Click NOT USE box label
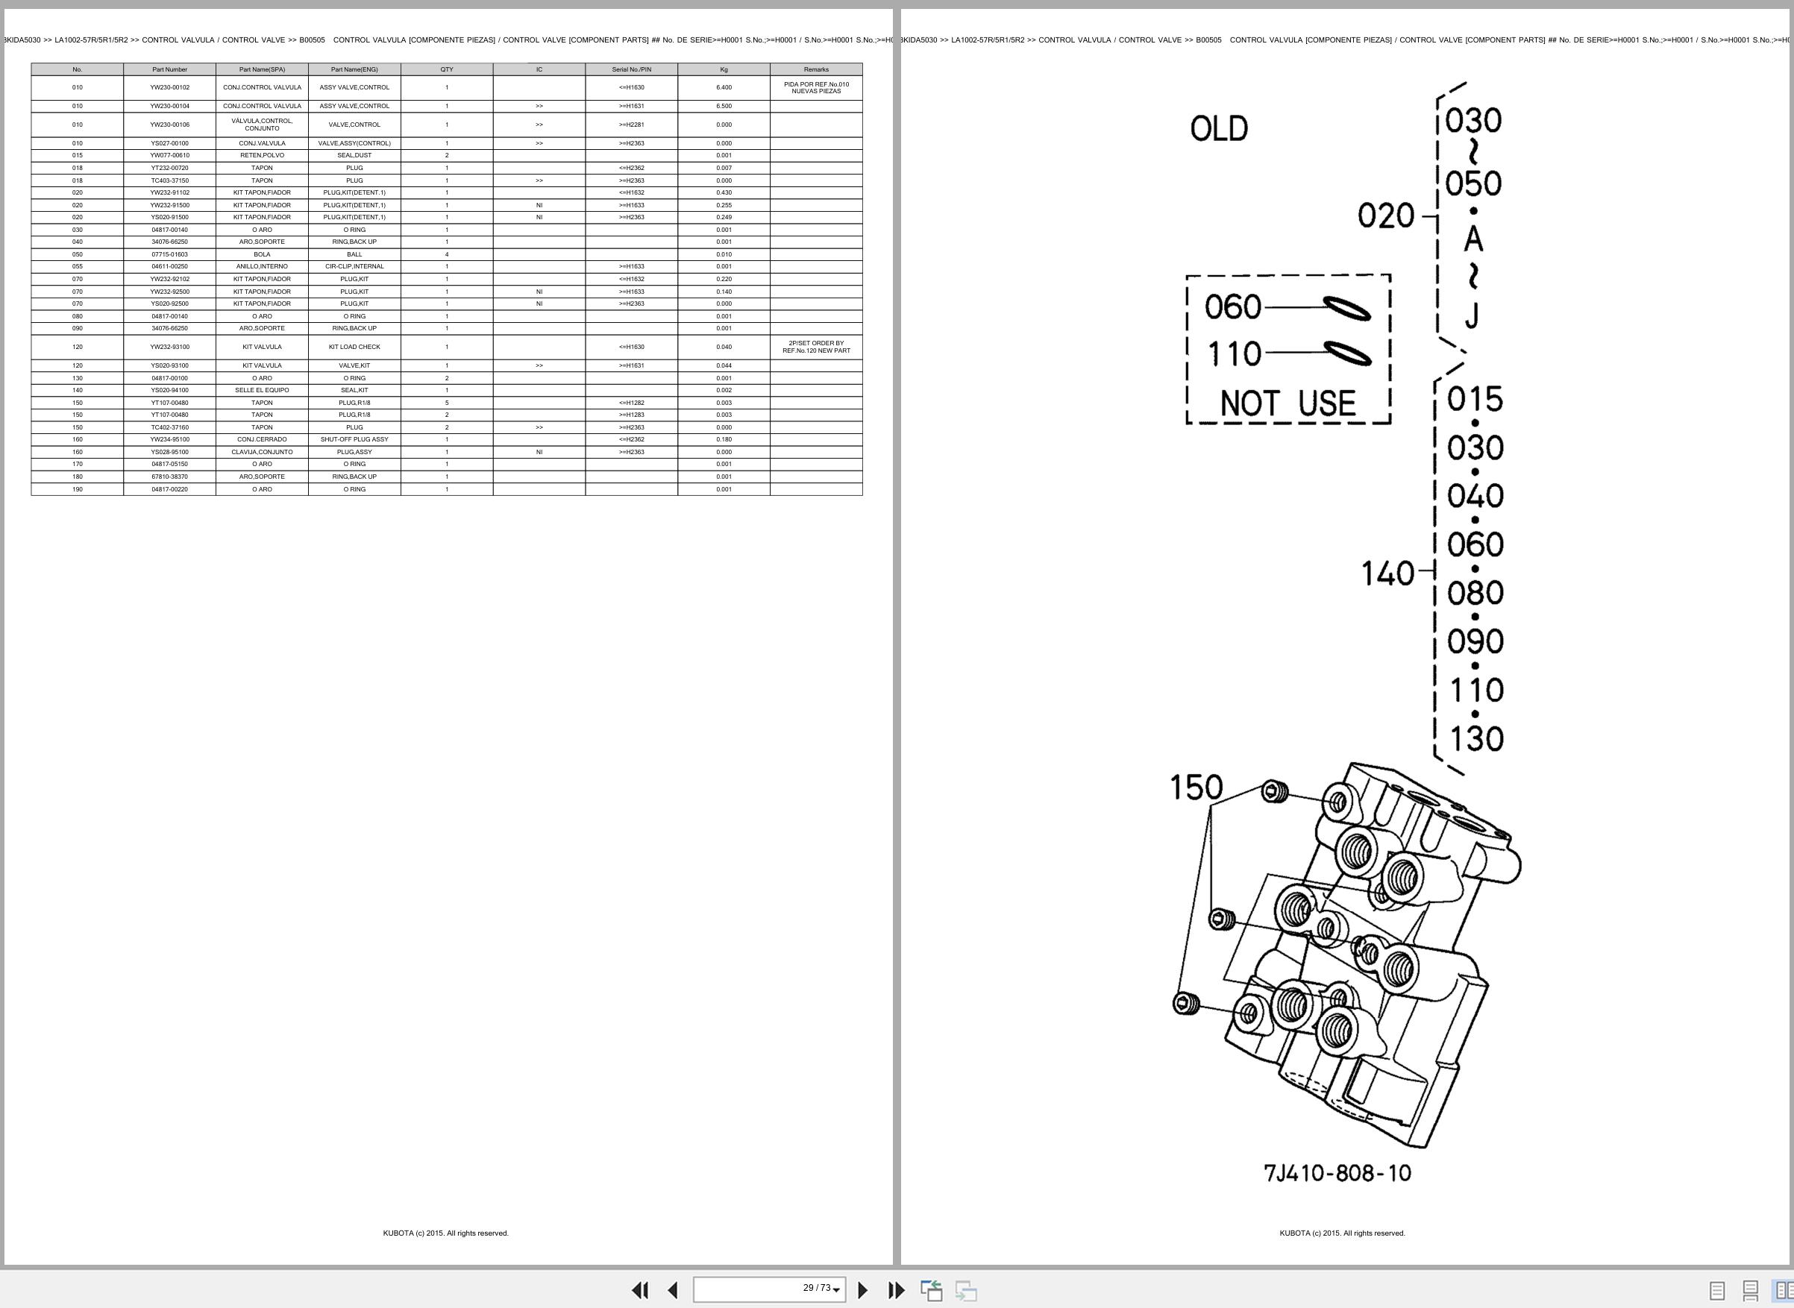The image size is (1794, 1308). [1288, 403]
